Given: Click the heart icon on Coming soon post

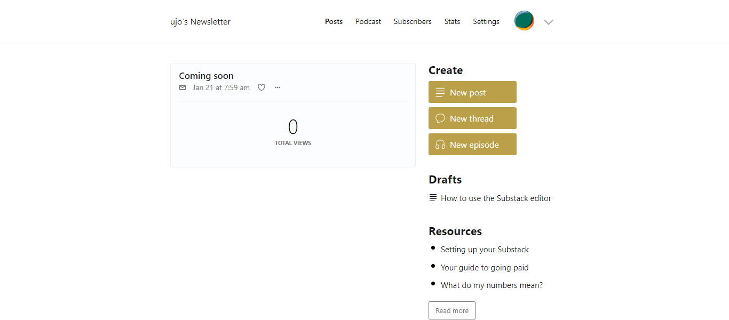Looking at the screenshot, I should [x=262, y=87].
